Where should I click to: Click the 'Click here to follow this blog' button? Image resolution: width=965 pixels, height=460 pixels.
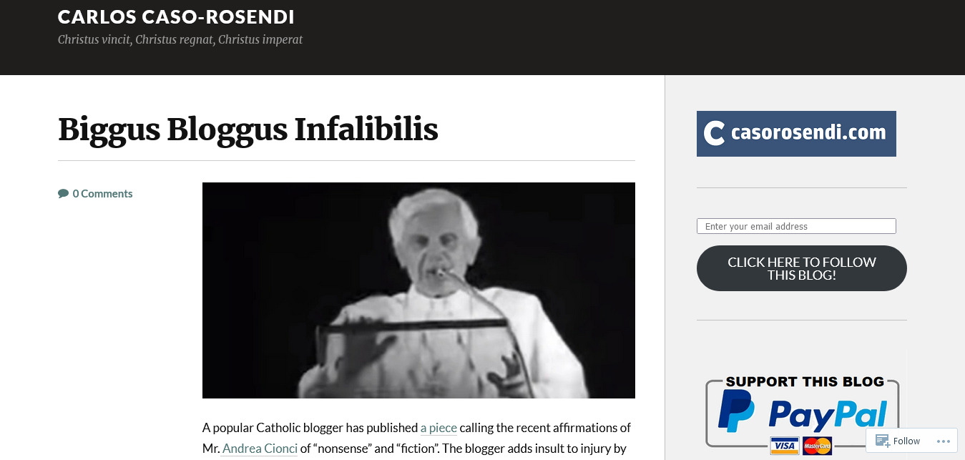pos(801,268)
